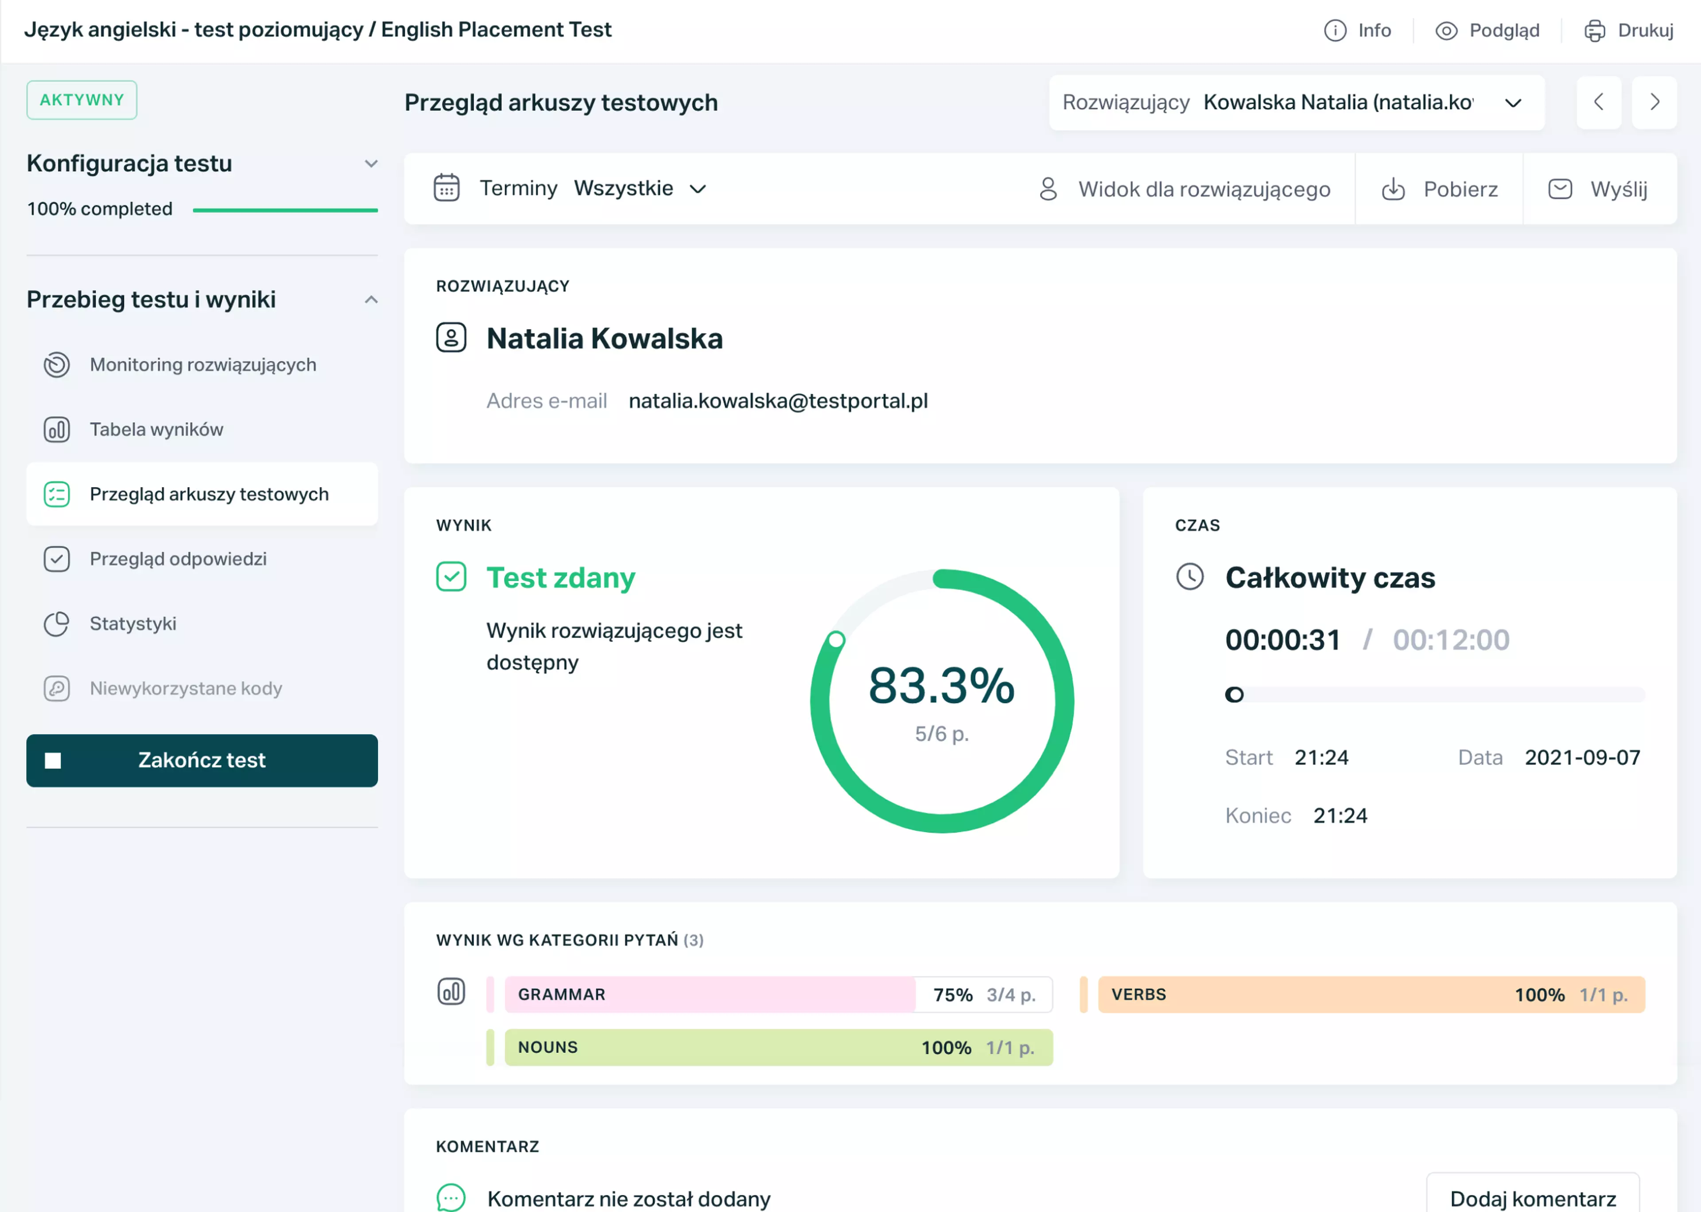This screenshot has height=1212, width=1701.
Task: Click the stop square icon on Zakończ test
Action: [x=53, y=761]
